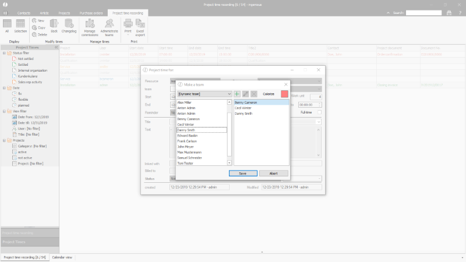Click the grey X remove-member icon
This screenshot has width=466, height=262.
[253, 94]
